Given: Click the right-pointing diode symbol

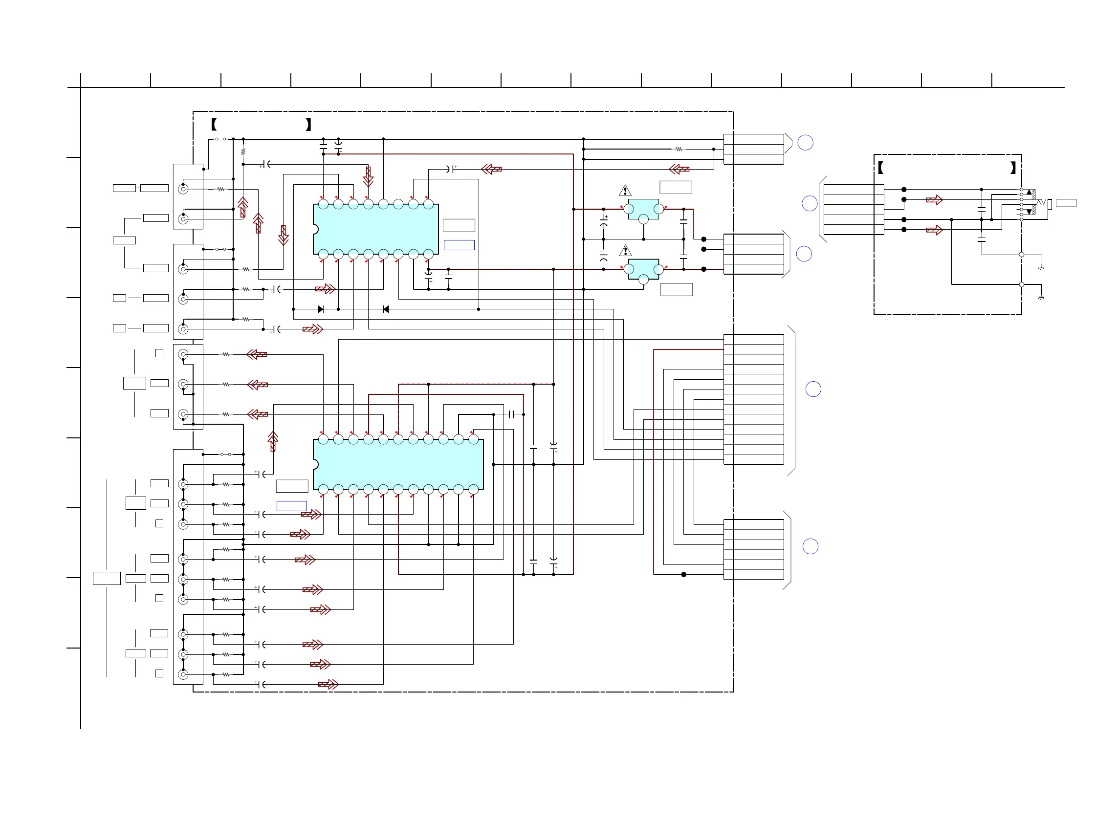Looking at the screenshot, I should click(320, 309).
